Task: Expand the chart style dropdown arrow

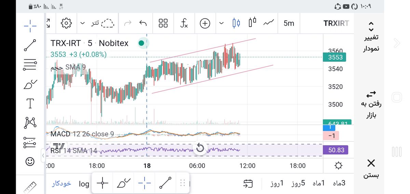Action: (221, 23)
